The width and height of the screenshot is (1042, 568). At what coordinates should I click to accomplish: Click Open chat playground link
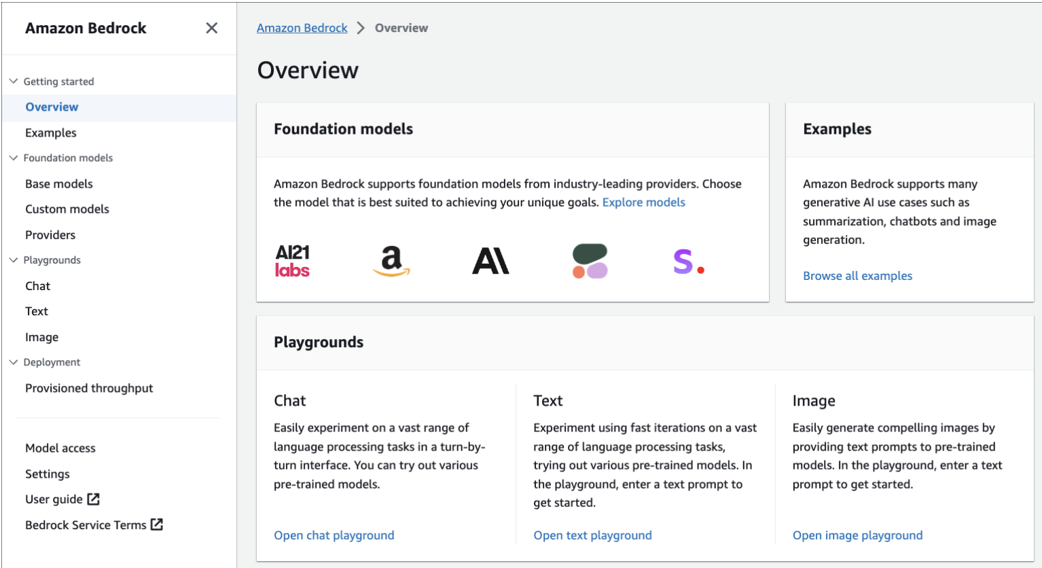(334, 535)
